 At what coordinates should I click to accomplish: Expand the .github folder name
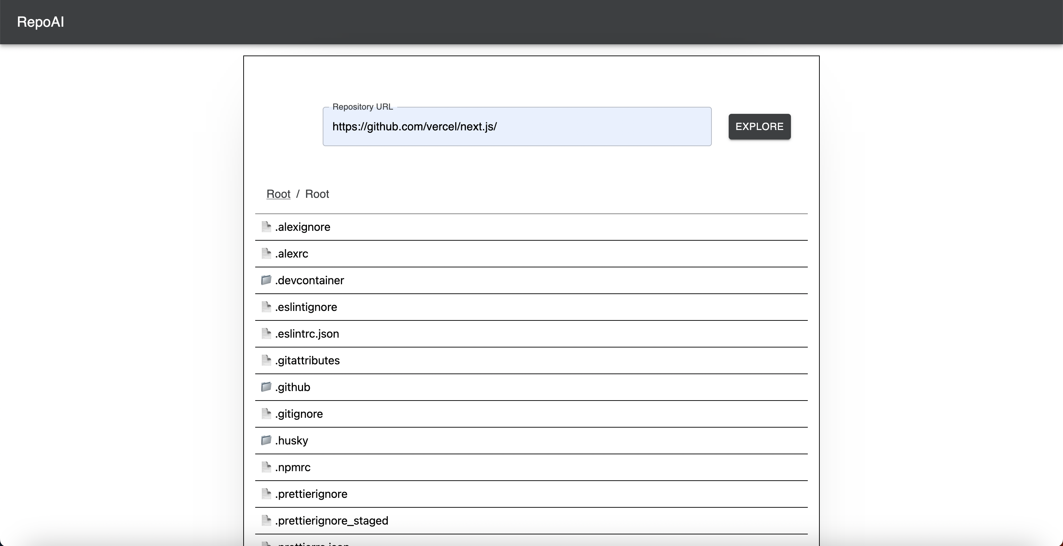coord(292,387)
